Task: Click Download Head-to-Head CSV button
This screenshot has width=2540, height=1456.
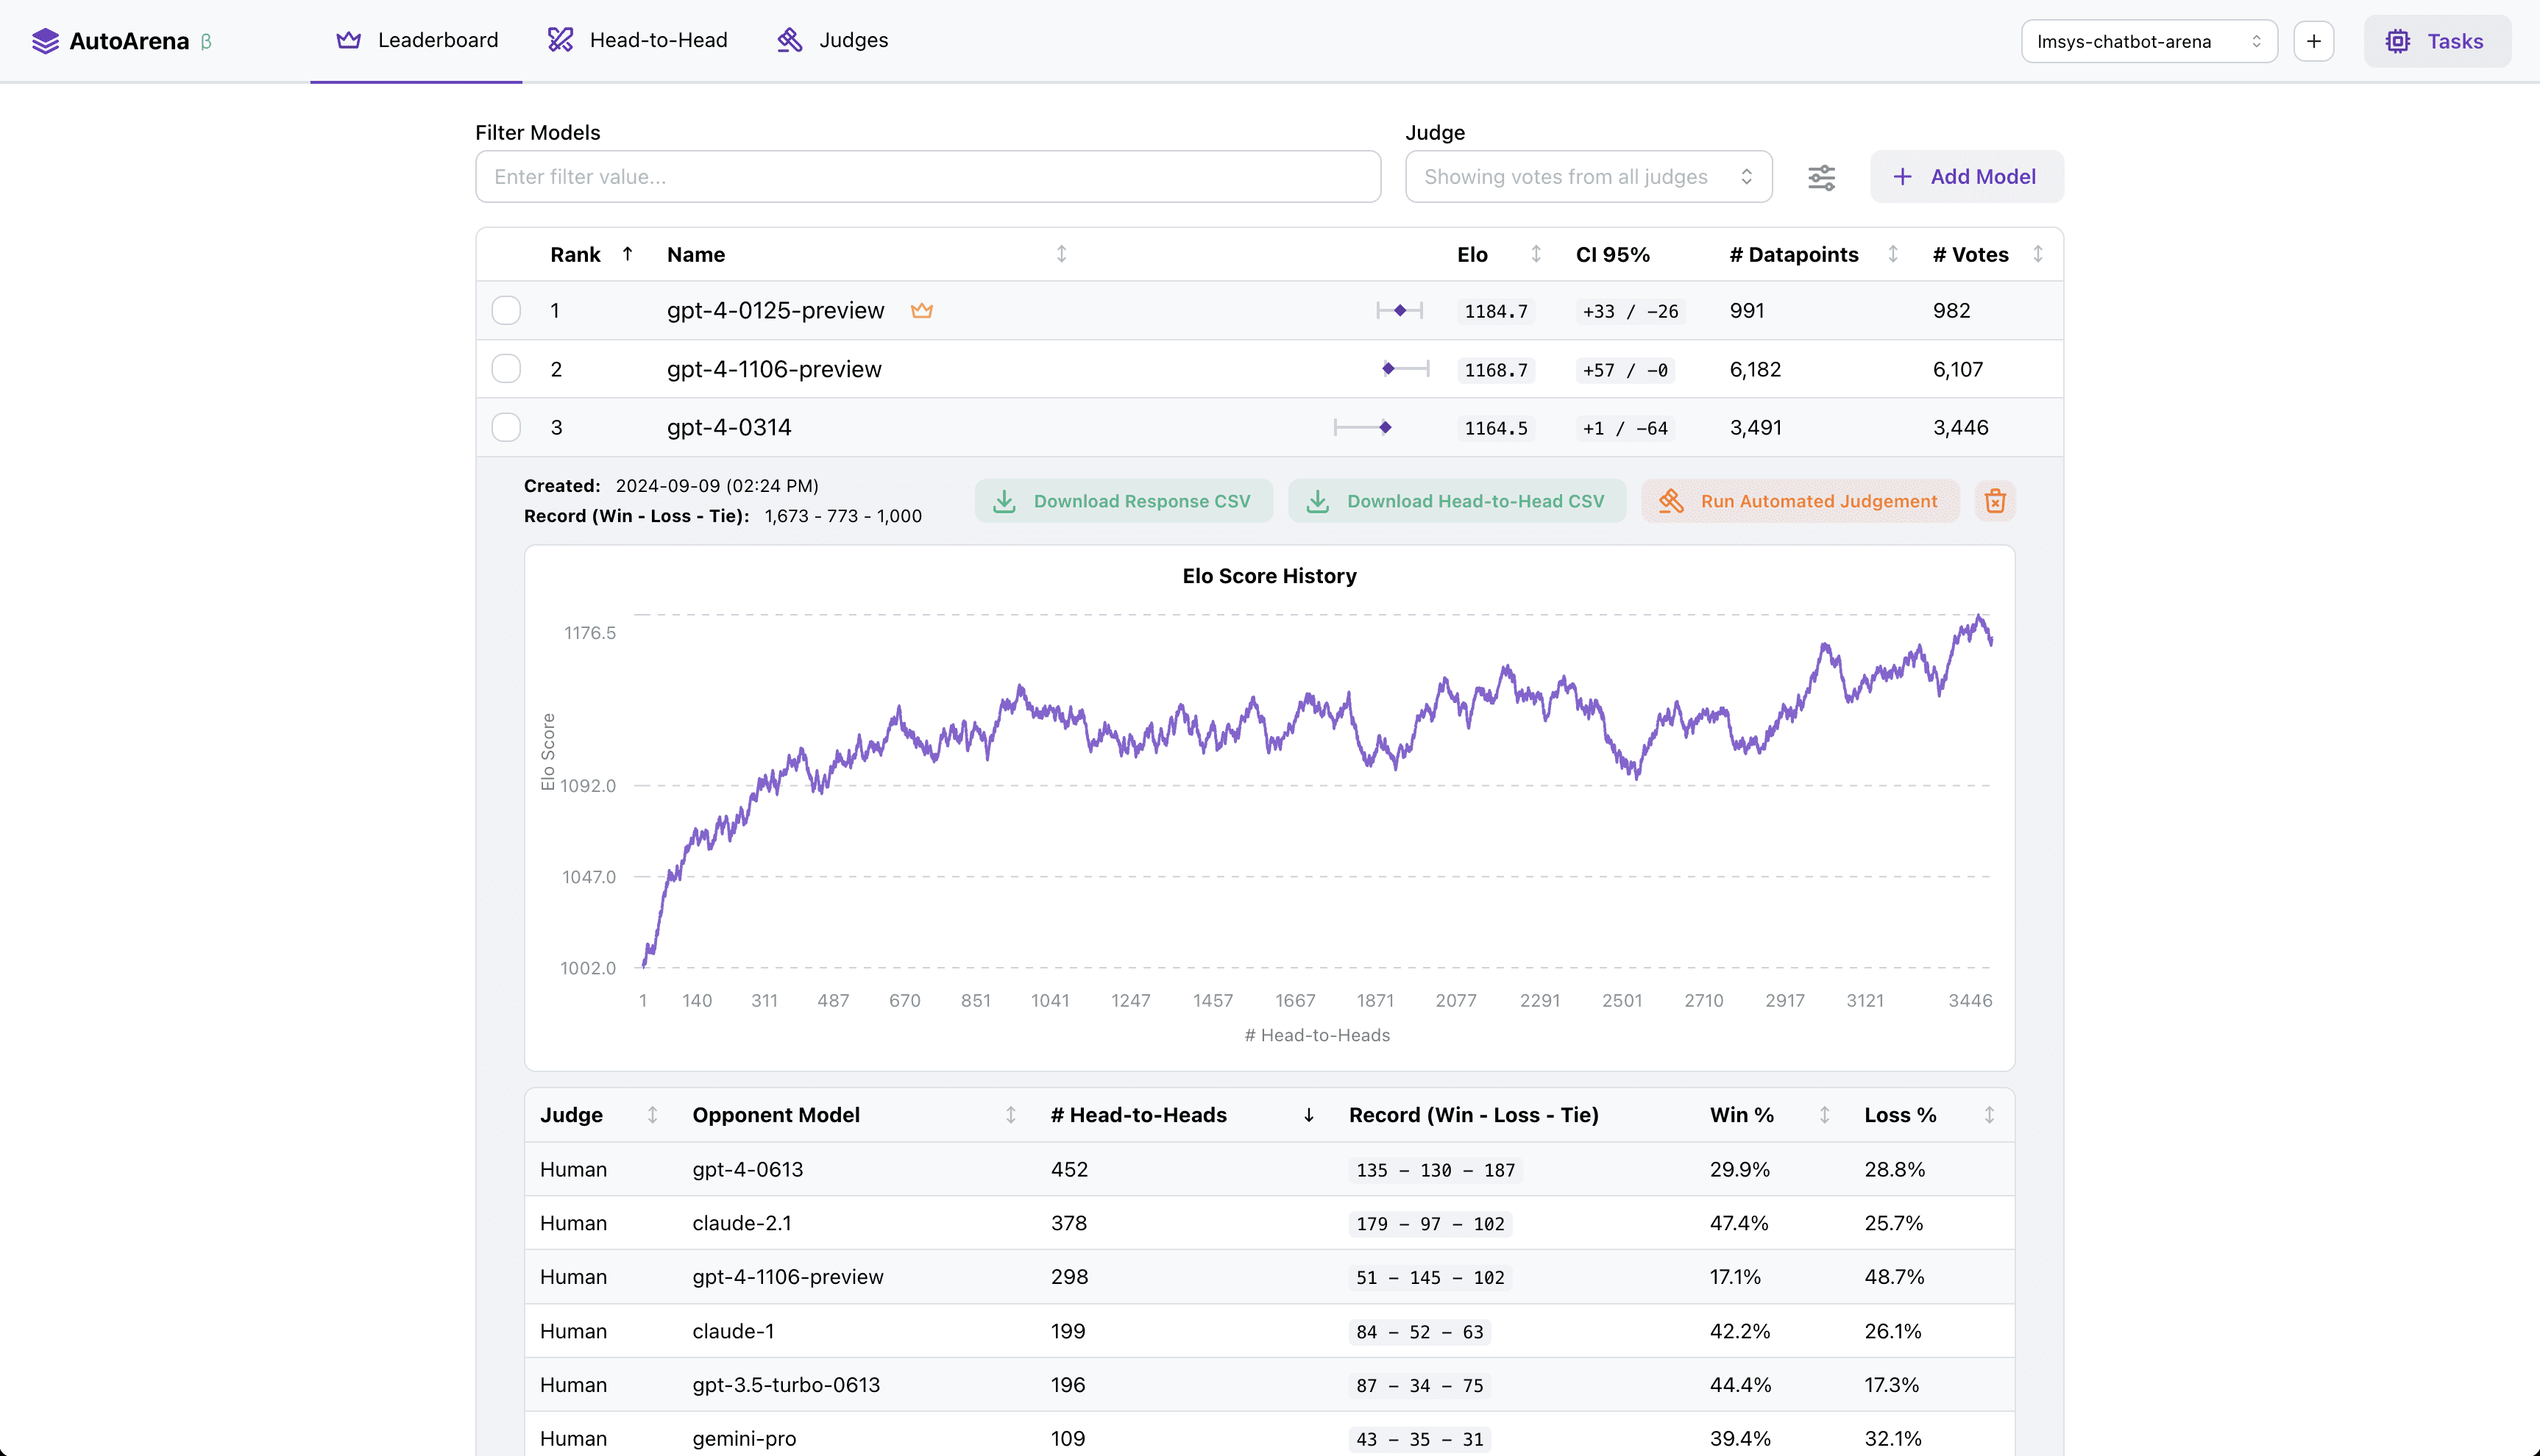Action: tap(1457, 501)
